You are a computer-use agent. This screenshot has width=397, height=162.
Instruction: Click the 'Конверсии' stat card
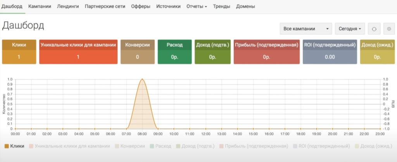[x=138, y=52]
